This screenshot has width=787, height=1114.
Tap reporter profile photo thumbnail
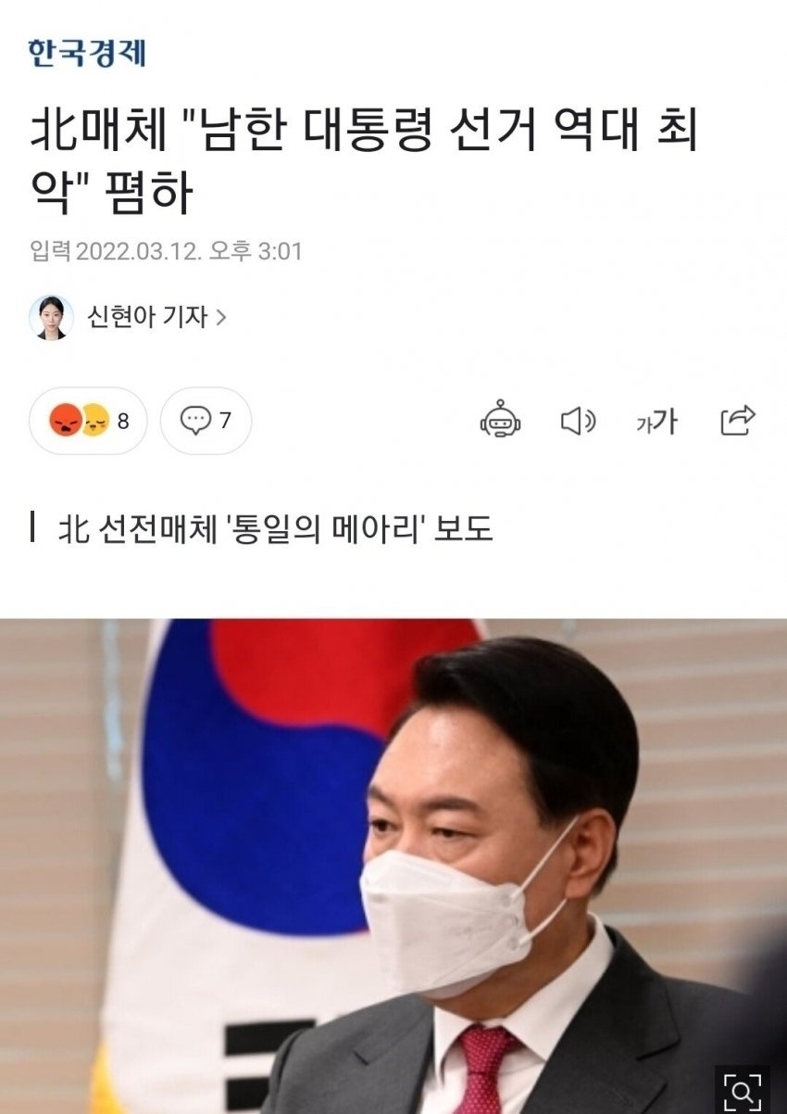click(51, 318)
